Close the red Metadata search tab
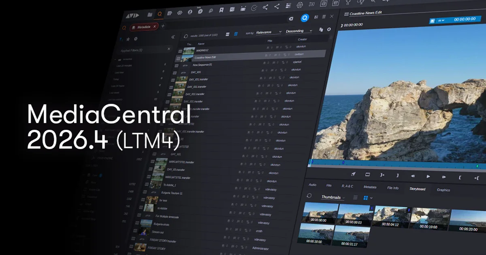Viewport: 486px width, 255px height. [155, 26]
